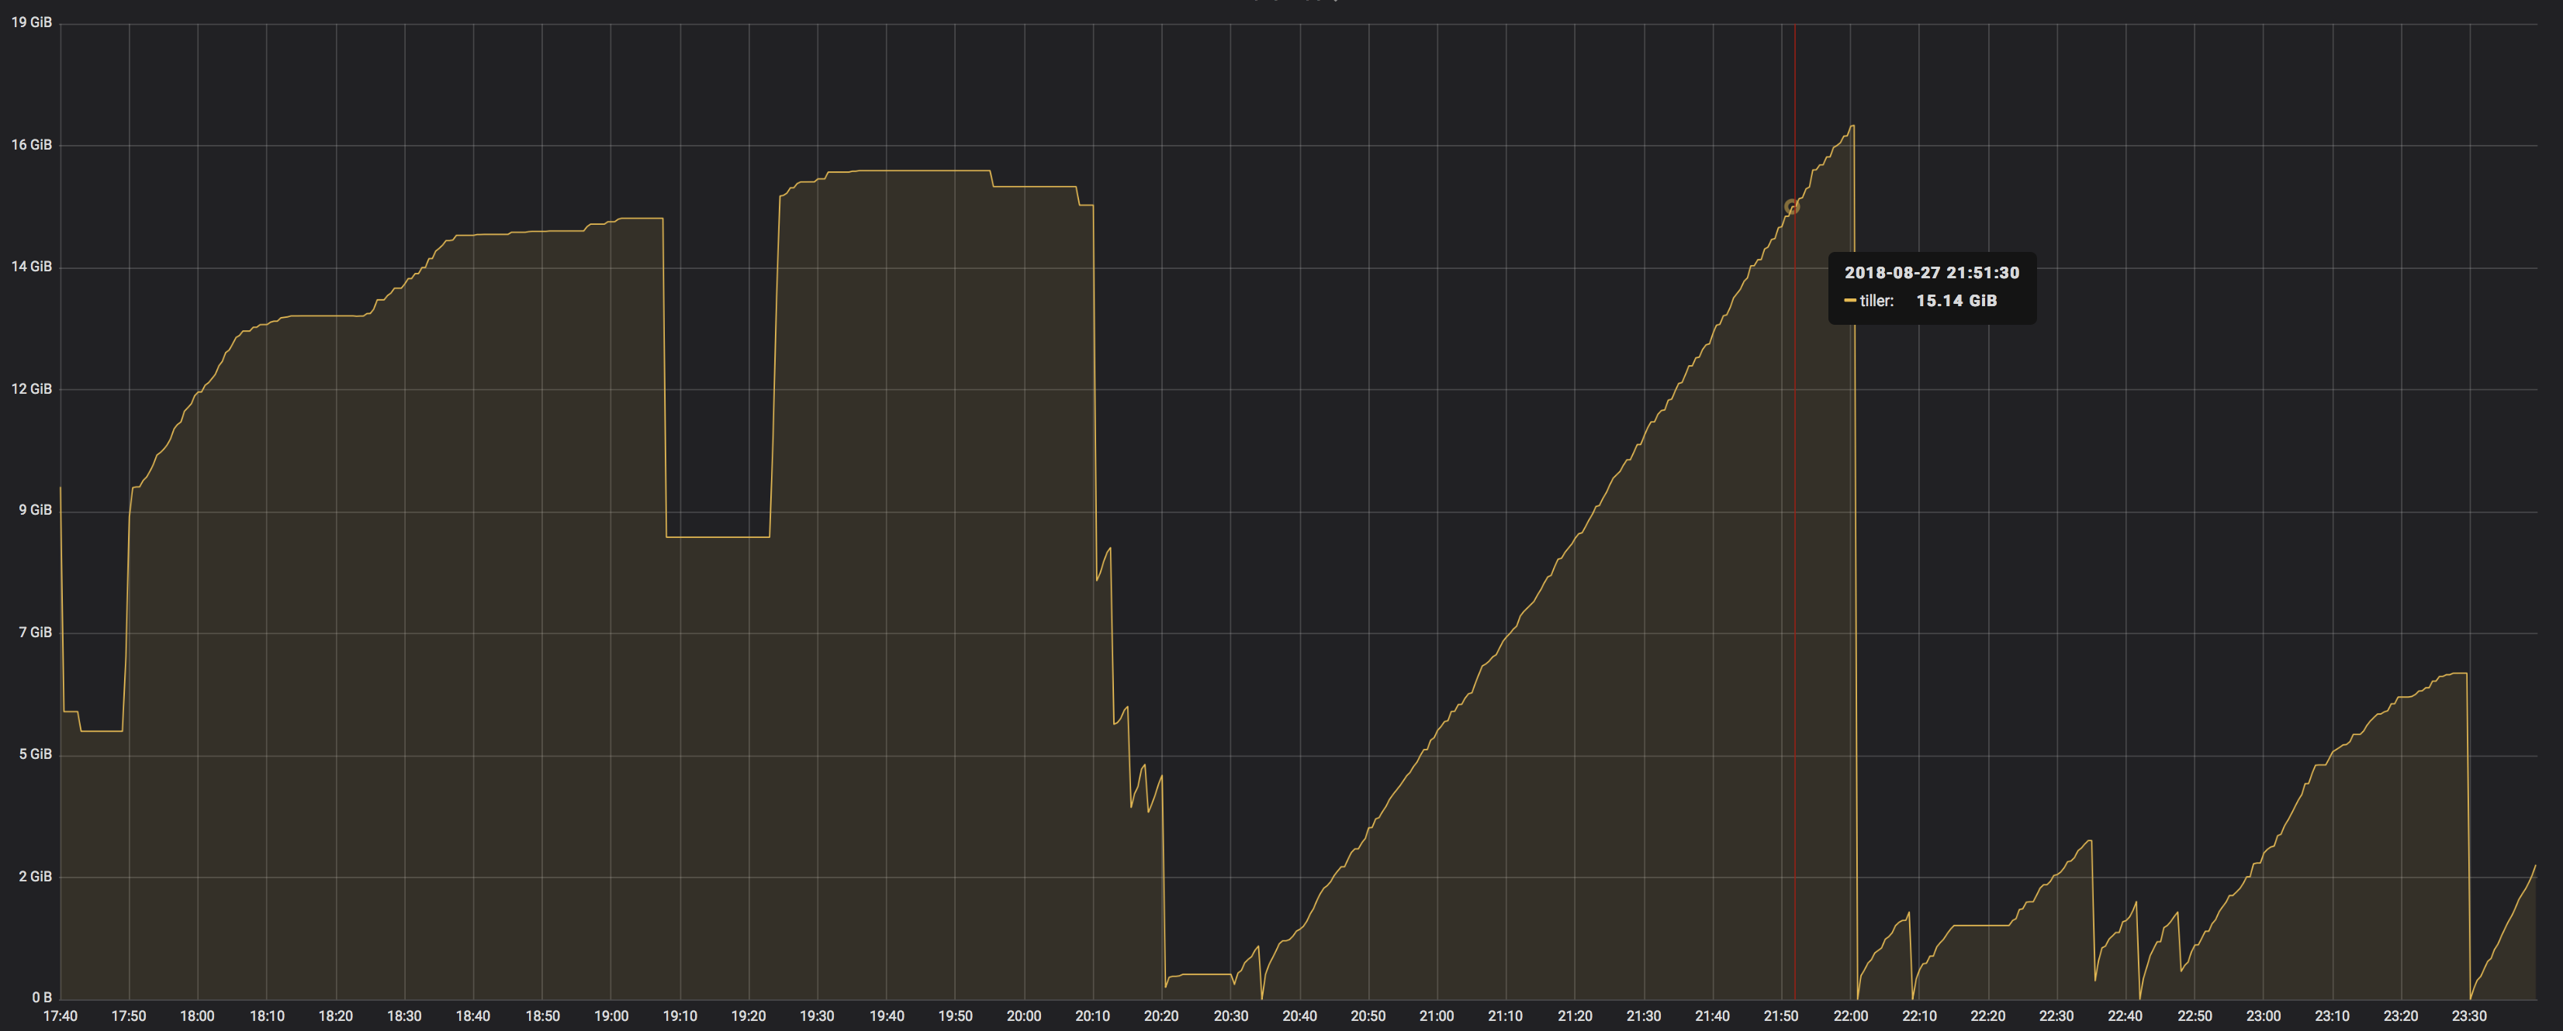Click the highlighted data point at 21:51

click(x=1793, y=207)
